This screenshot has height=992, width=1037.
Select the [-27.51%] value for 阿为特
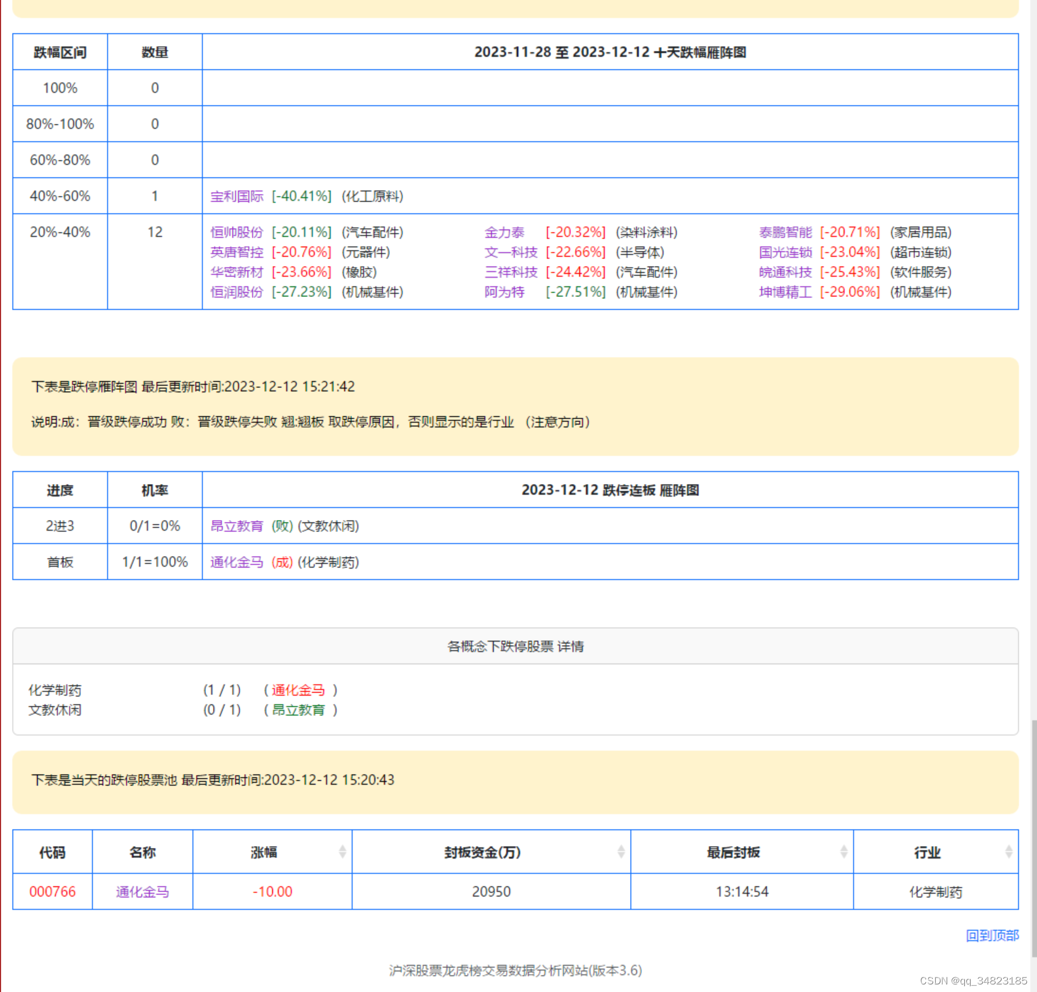point(576,292)
